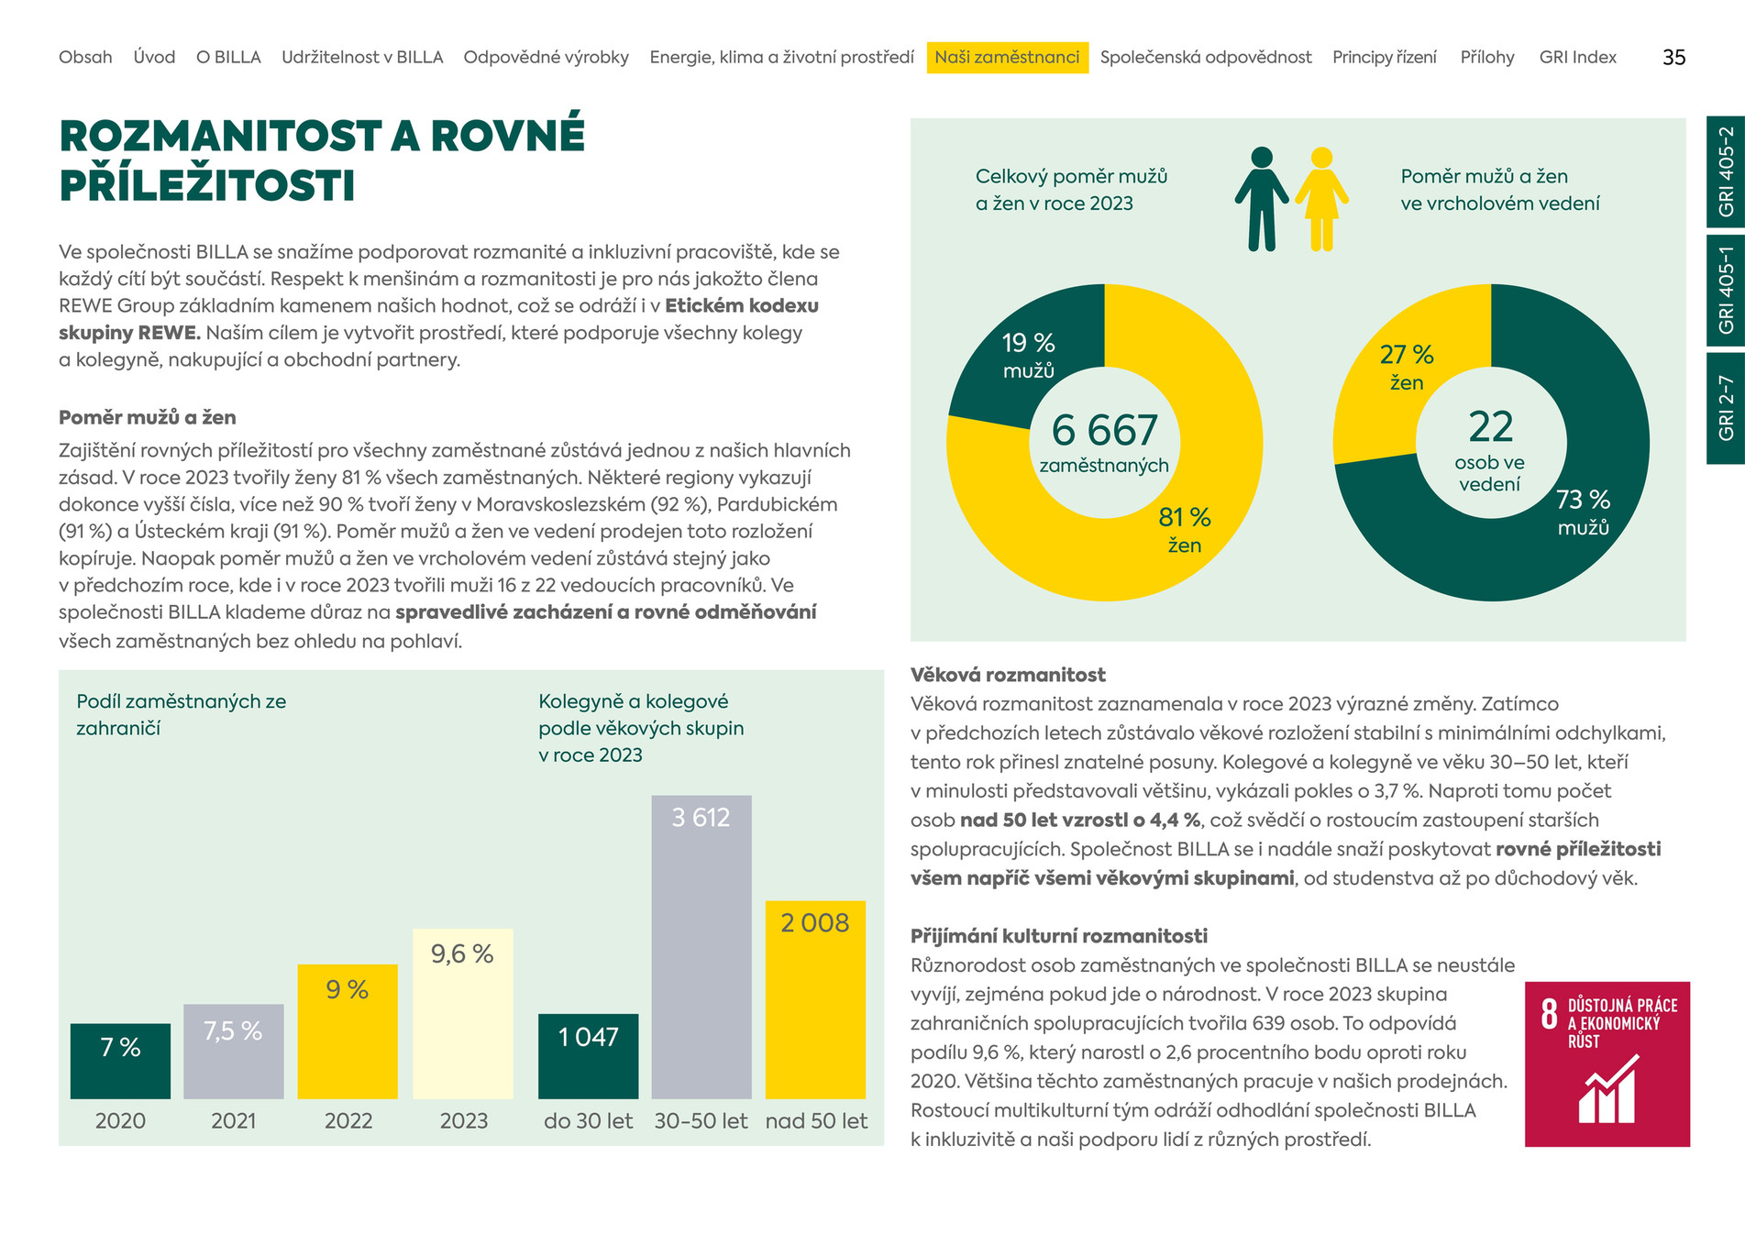This screenshot has width=1745, height=1234.
Task: Click the 30–50 let axis label
Action: (701, 1120)
